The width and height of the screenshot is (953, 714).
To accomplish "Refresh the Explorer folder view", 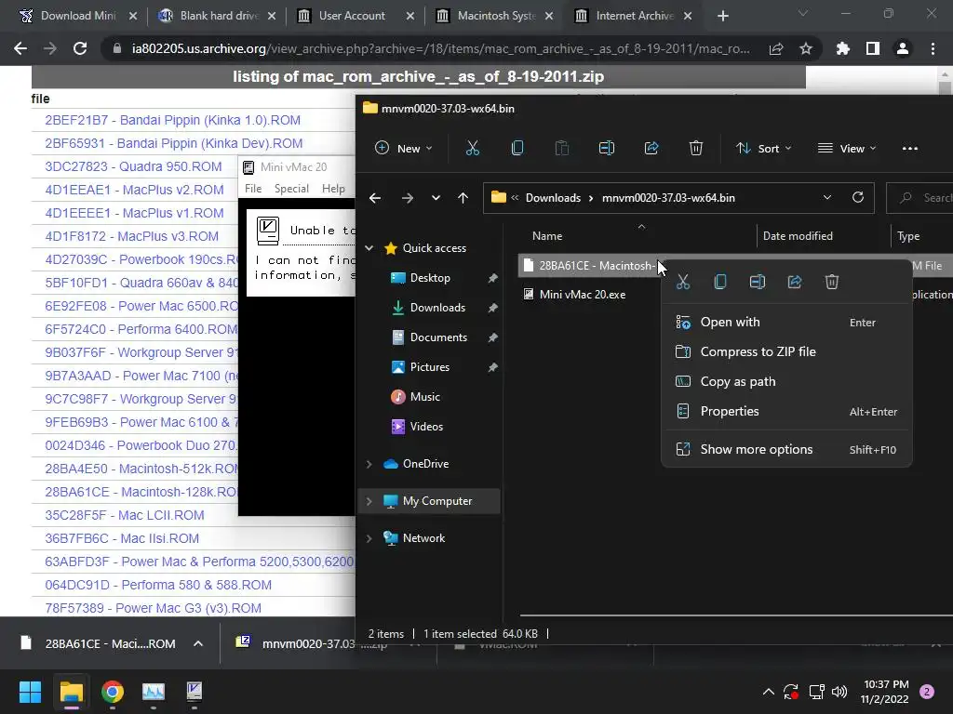I will [857, 197].
